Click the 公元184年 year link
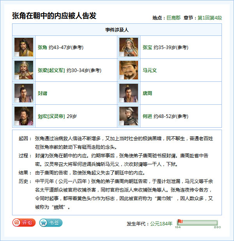 click(x=161, y=223)
